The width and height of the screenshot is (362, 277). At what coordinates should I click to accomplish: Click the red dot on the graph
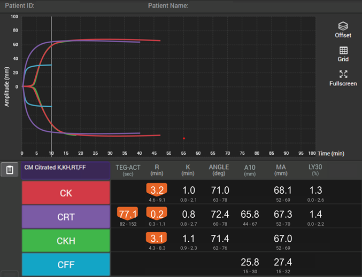point(184,138)
